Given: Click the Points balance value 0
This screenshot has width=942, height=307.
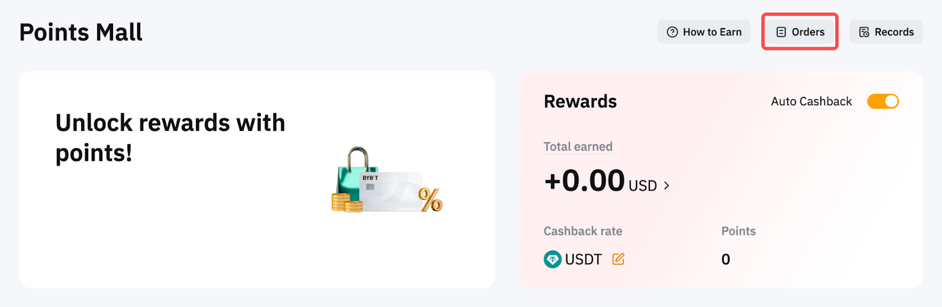Looking at the screenshot, I should (725, 259).
